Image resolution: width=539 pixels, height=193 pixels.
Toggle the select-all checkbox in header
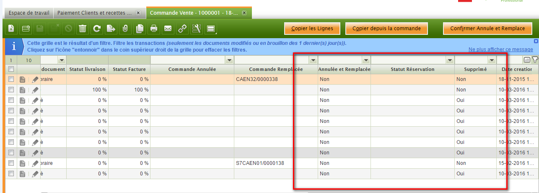(11, 69)
